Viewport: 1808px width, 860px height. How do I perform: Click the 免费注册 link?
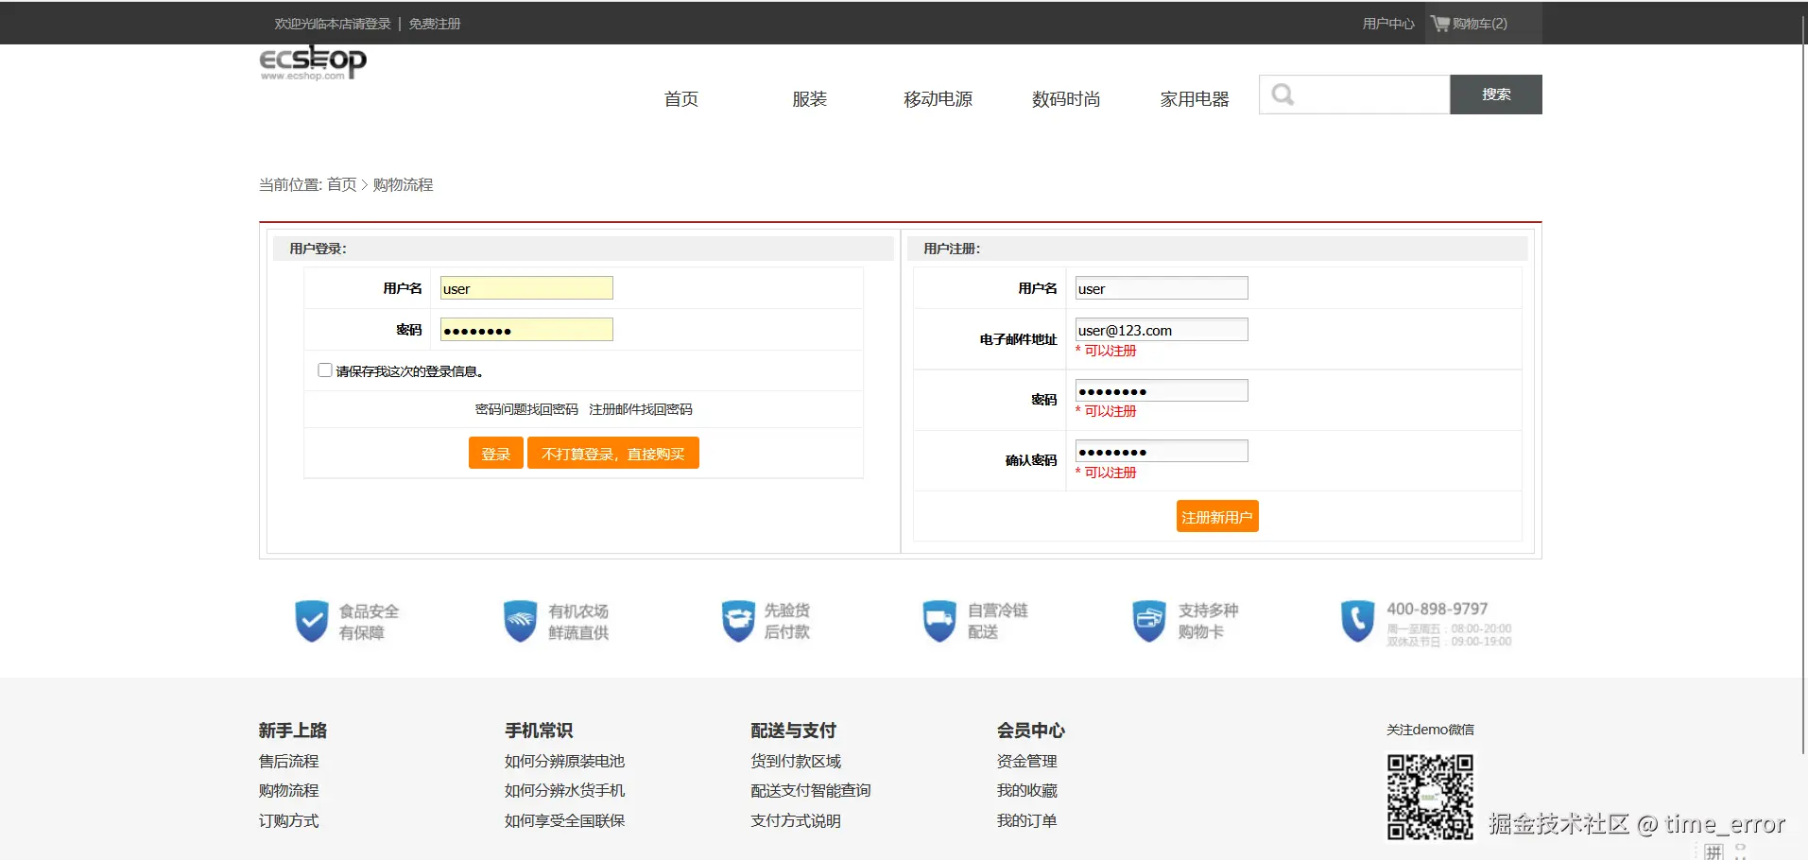click(x=435, y=24)
